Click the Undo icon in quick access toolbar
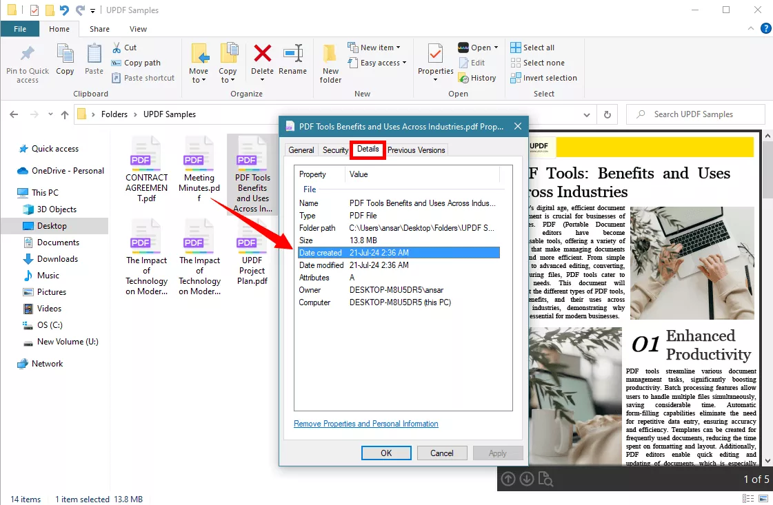The image size is (773, 505). coord(64,10)
